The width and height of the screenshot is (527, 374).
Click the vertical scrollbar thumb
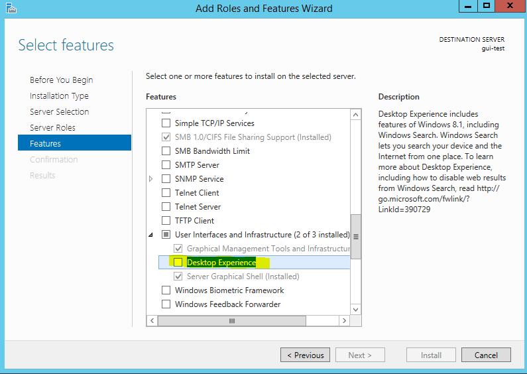point(356,236)
